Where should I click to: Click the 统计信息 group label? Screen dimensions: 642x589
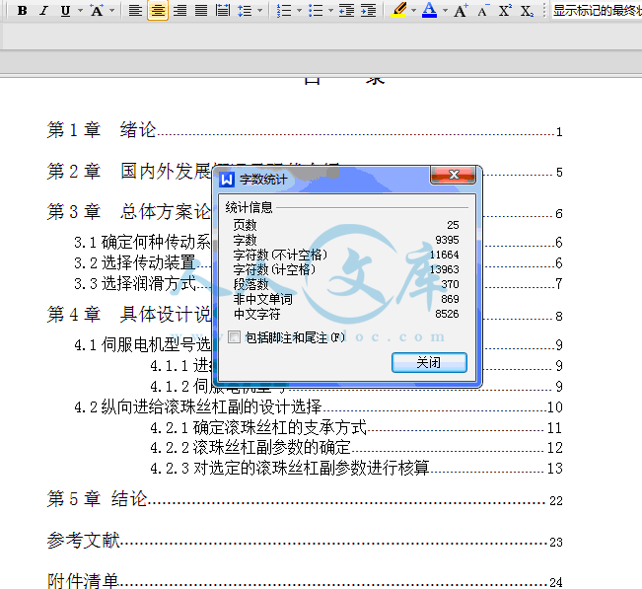tap(249, 207)
